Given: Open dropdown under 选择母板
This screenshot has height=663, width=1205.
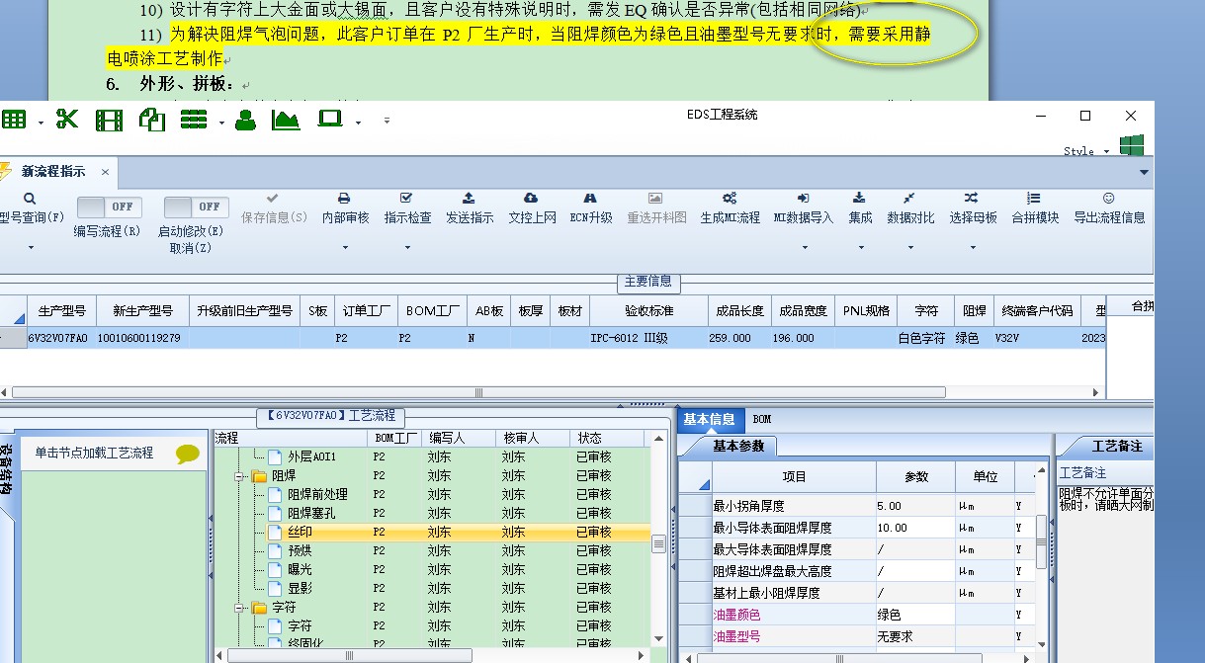Looking at the screenshot, I should [x=972, y=247].
